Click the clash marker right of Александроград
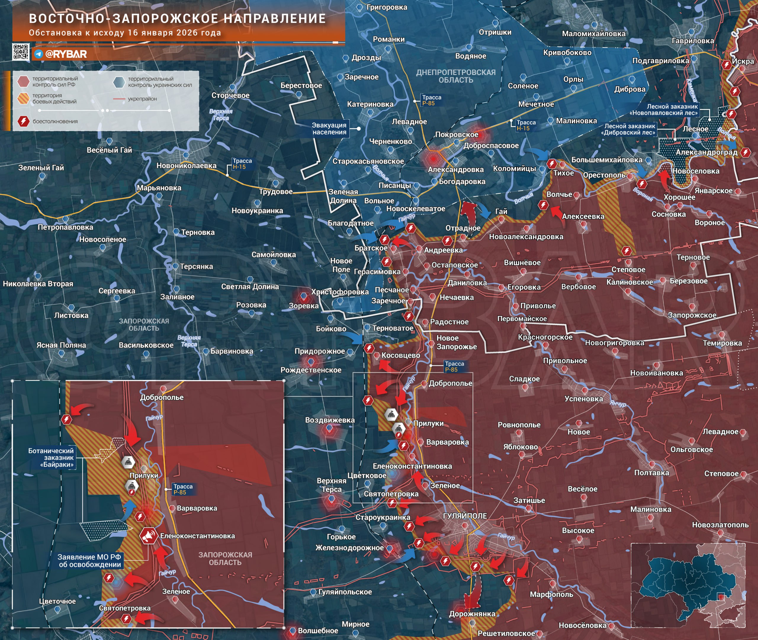This screenshot has height=640, width=758. tap(745, 152)
